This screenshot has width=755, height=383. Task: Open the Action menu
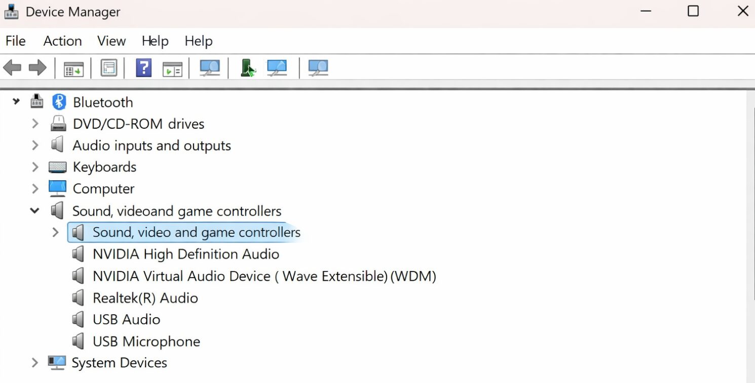62,41
